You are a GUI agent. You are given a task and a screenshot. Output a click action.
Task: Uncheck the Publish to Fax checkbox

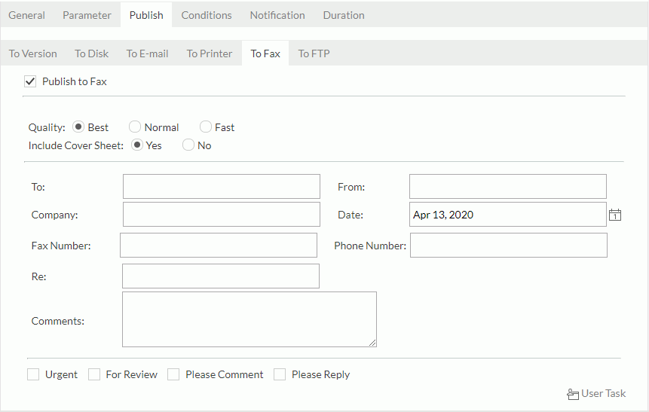coord(31,81)
